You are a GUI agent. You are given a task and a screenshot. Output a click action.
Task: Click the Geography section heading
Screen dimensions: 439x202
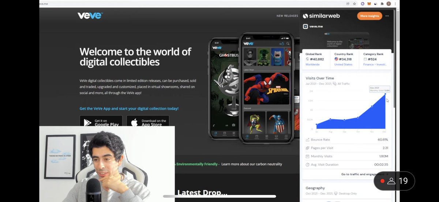(x=315, y=188)
